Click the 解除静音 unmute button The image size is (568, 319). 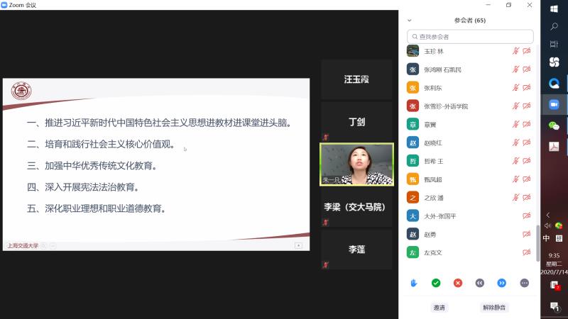pos(494,308)
